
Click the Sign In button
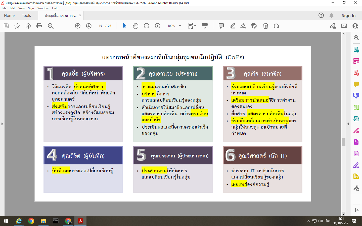click(348, 16)
